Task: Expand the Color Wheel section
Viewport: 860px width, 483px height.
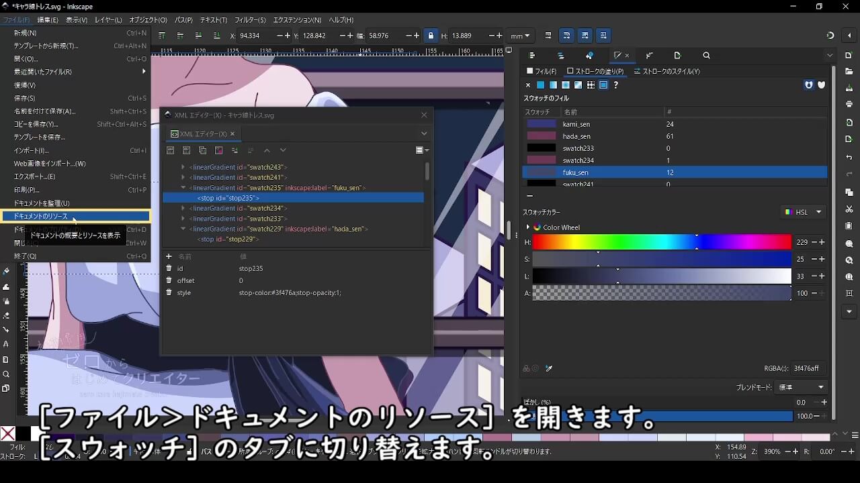Action: pos(527,227)
